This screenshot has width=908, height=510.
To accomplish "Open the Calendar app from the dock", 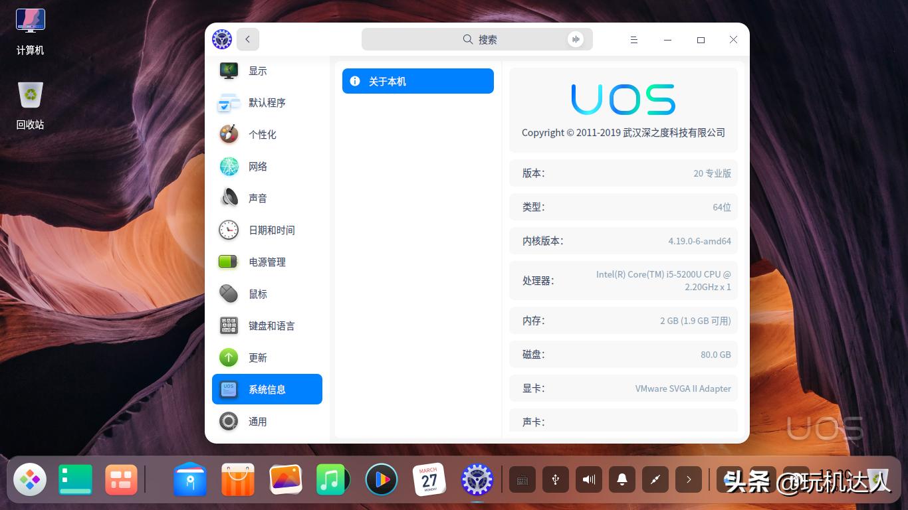I will click(429, 479).
